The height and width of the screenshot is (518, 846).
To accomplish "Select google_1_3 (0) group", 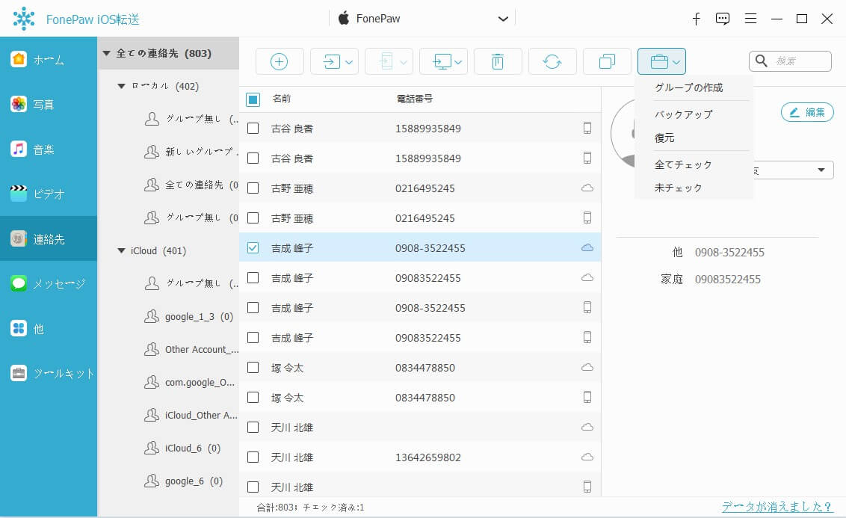I will [x=189, y=317].
